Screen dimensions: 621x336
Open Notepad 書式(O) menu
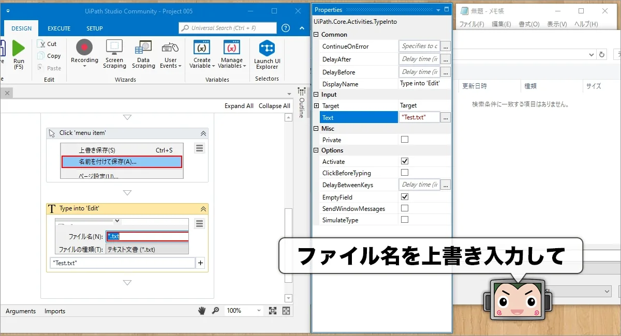(529, 24)
